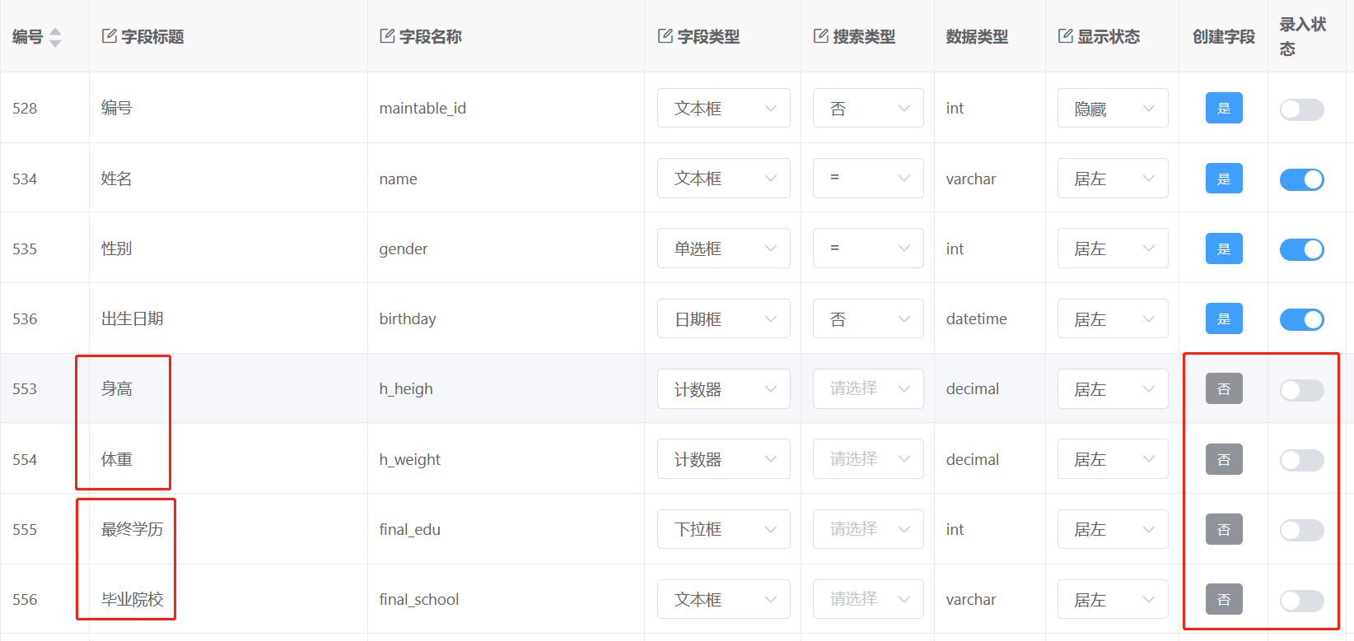Disable 录入状态 switch for birthday row
Image resolution: width=1354 pixels, height=641 pixels.
click(1301, 319)
